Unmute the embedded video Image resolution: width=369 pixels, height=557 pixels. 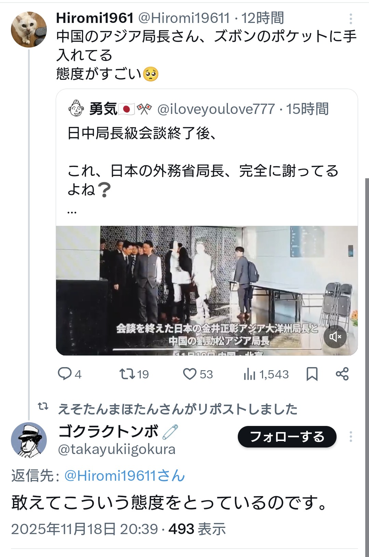click(335, 337)
